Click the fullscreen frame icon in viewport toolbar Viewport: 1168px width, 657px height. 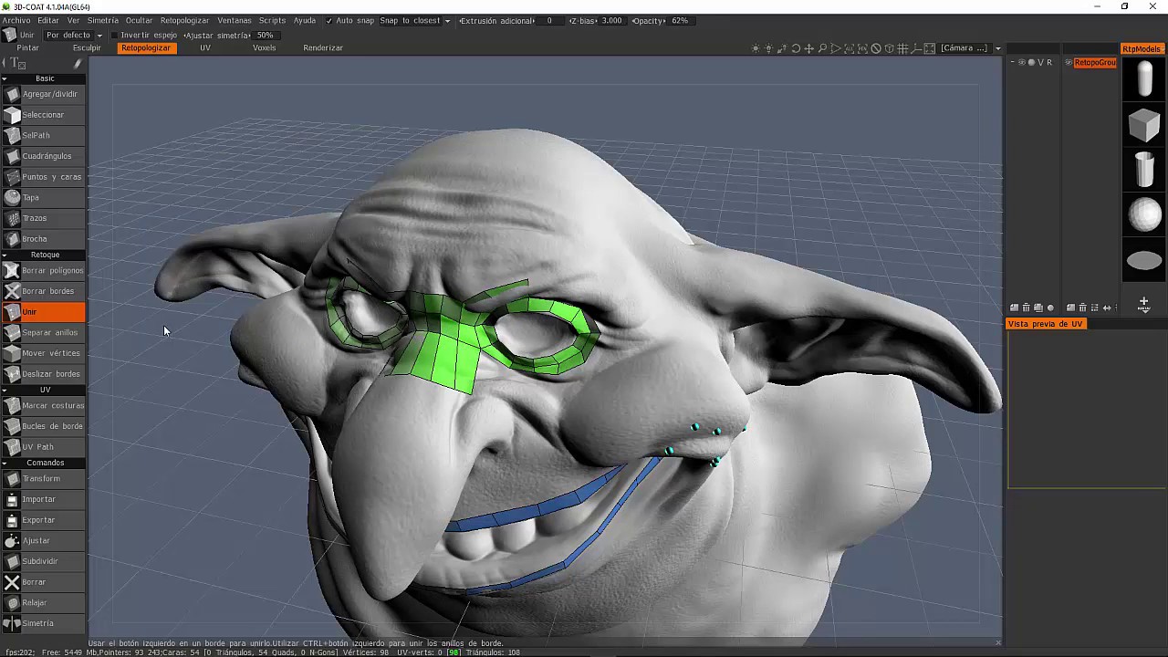click(929, 48)
